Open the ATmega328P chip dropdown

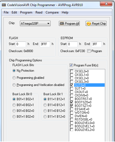tap(35, 24)
